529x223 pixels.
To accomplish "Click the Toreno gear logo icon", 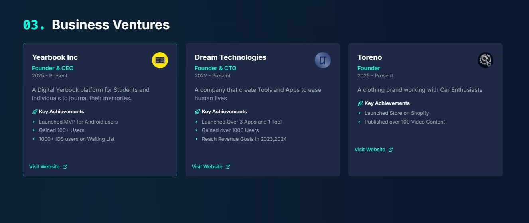I will coord(486,60).
